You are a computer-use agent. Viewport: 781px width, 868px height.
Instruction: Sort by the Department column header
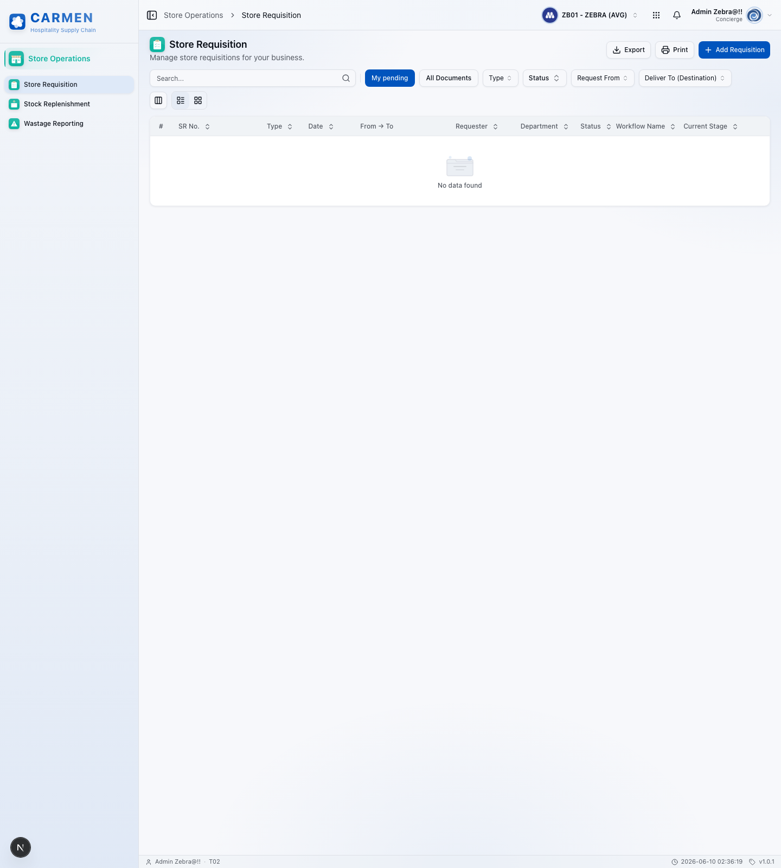(545, 126)
